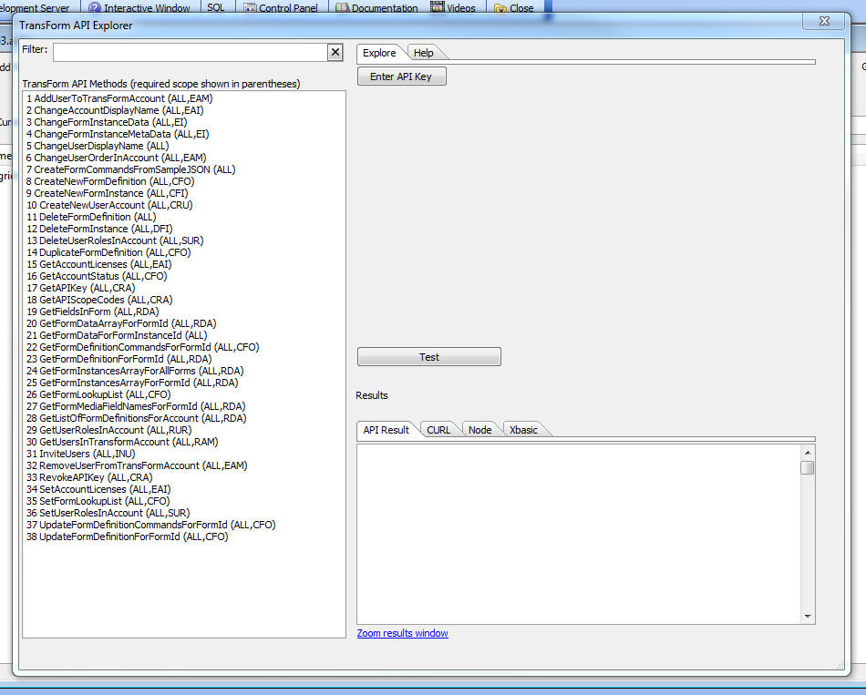Viewport: 866px width, 695px height.
Task: Close the TransForm API Explorer dialog
Action: [824, 21]
